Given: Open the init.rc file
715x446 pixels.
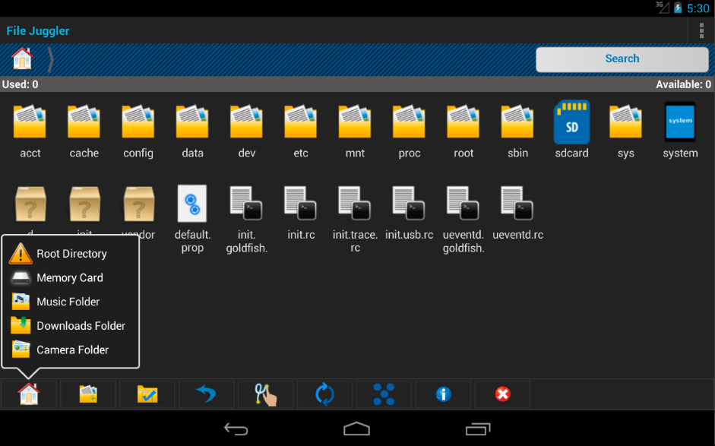Looking at the screenshot, I should pos(300,213).
